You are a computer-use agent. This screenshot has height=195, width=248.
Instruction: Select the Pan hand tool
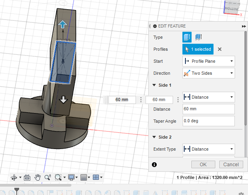(37, 177)
